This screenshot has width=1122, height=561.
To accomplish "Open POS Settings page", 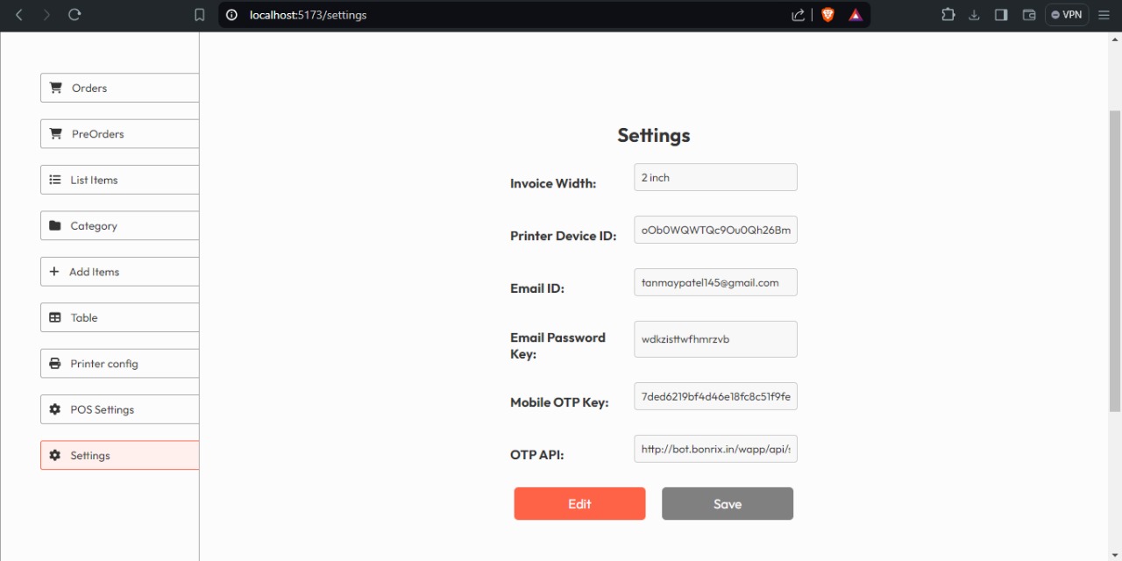I will [120, 409].
